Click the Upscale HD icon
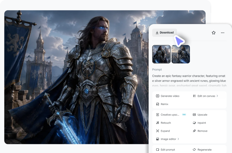This screenshot has height=153, width=232. [x=194, y=115]
